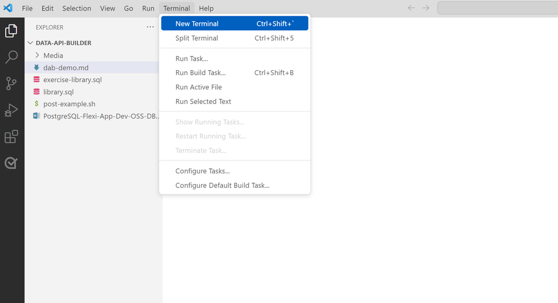Click the VS Code logo icon
558x303 pixels.
pyautogui.click(x=8, y=8)
